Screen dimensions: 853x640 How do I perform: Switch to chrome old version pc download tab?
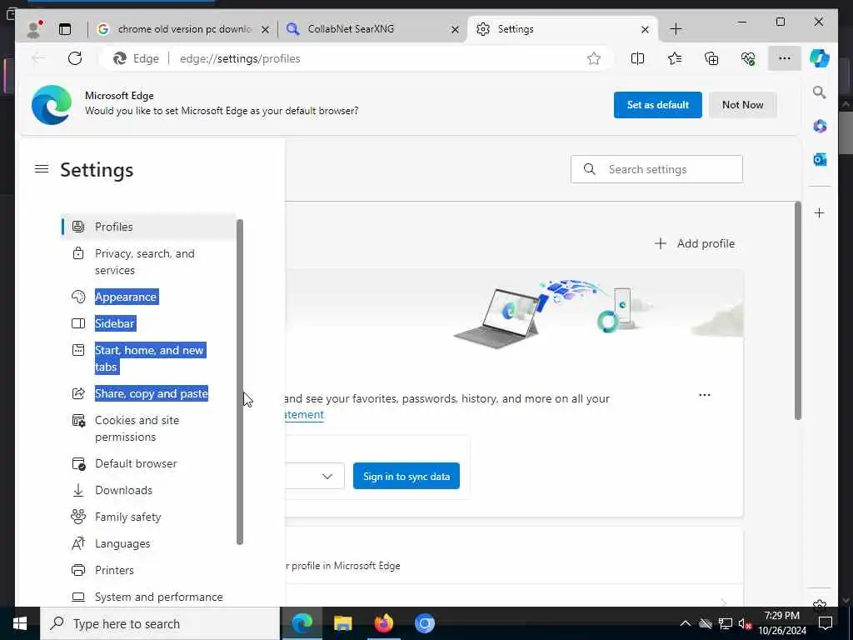click(x=182, y=29)
